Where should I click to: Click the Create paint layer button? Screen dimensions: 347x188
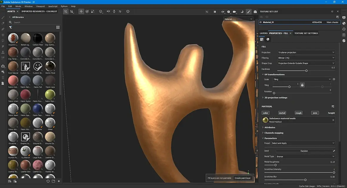tap(243, 178)
